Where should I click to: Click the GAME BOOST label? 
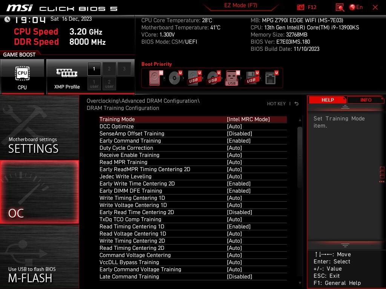pos(19,55)
